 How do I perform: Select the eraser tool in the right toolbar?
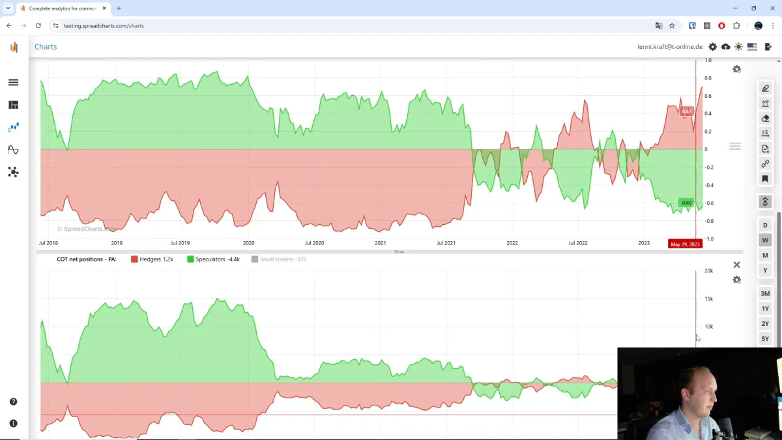pos(765,118)
